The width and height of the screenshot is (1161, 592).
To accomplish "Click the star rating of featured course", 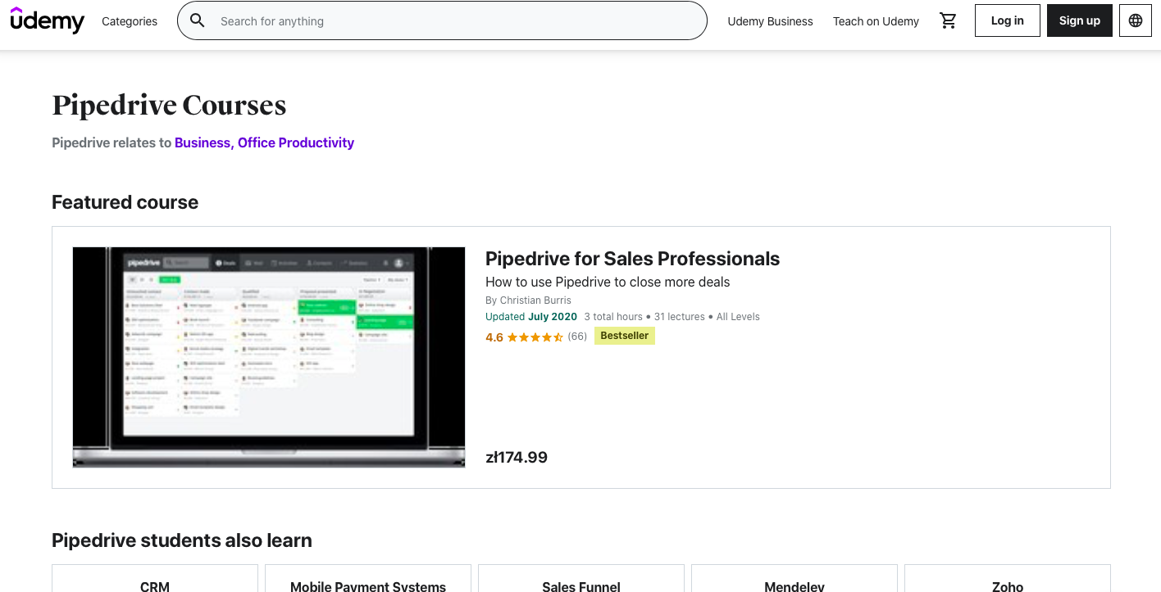I will tap(535, 337).
